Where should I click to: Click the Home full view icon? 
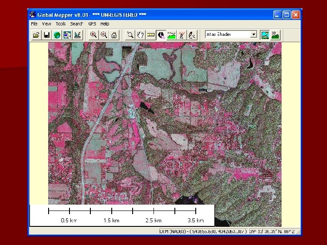pos(114,34)
